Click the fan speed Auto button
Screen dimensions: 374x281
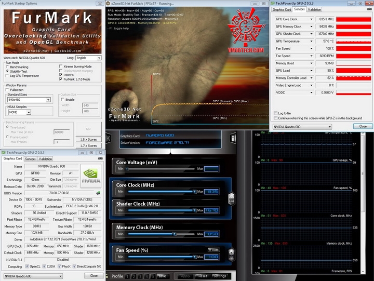point(213,249)
